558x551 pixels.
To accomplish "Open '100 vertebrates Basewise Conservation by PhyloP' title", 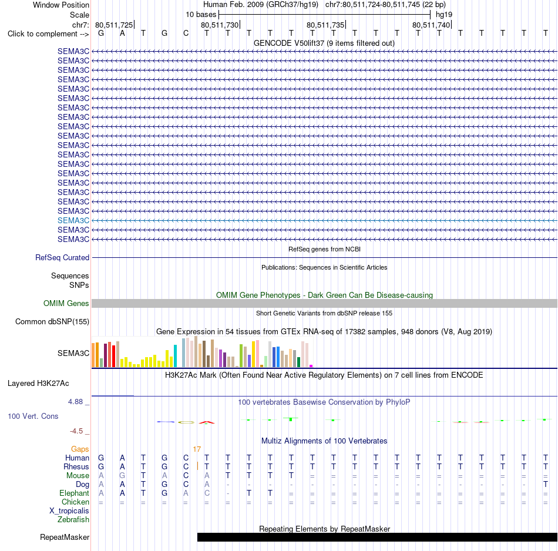I will point(324,402).
